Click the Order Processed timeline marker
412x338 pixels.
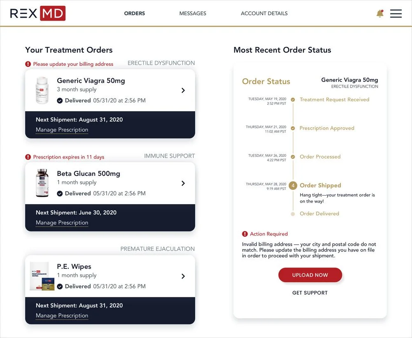(293, 157)
